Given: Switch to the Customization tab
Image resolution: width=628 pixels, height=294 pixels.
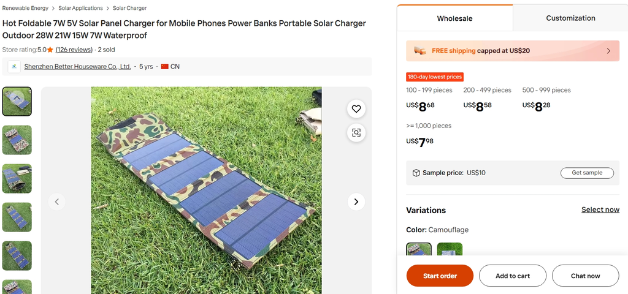Looking at the screenshot, I should coord(570,18).
